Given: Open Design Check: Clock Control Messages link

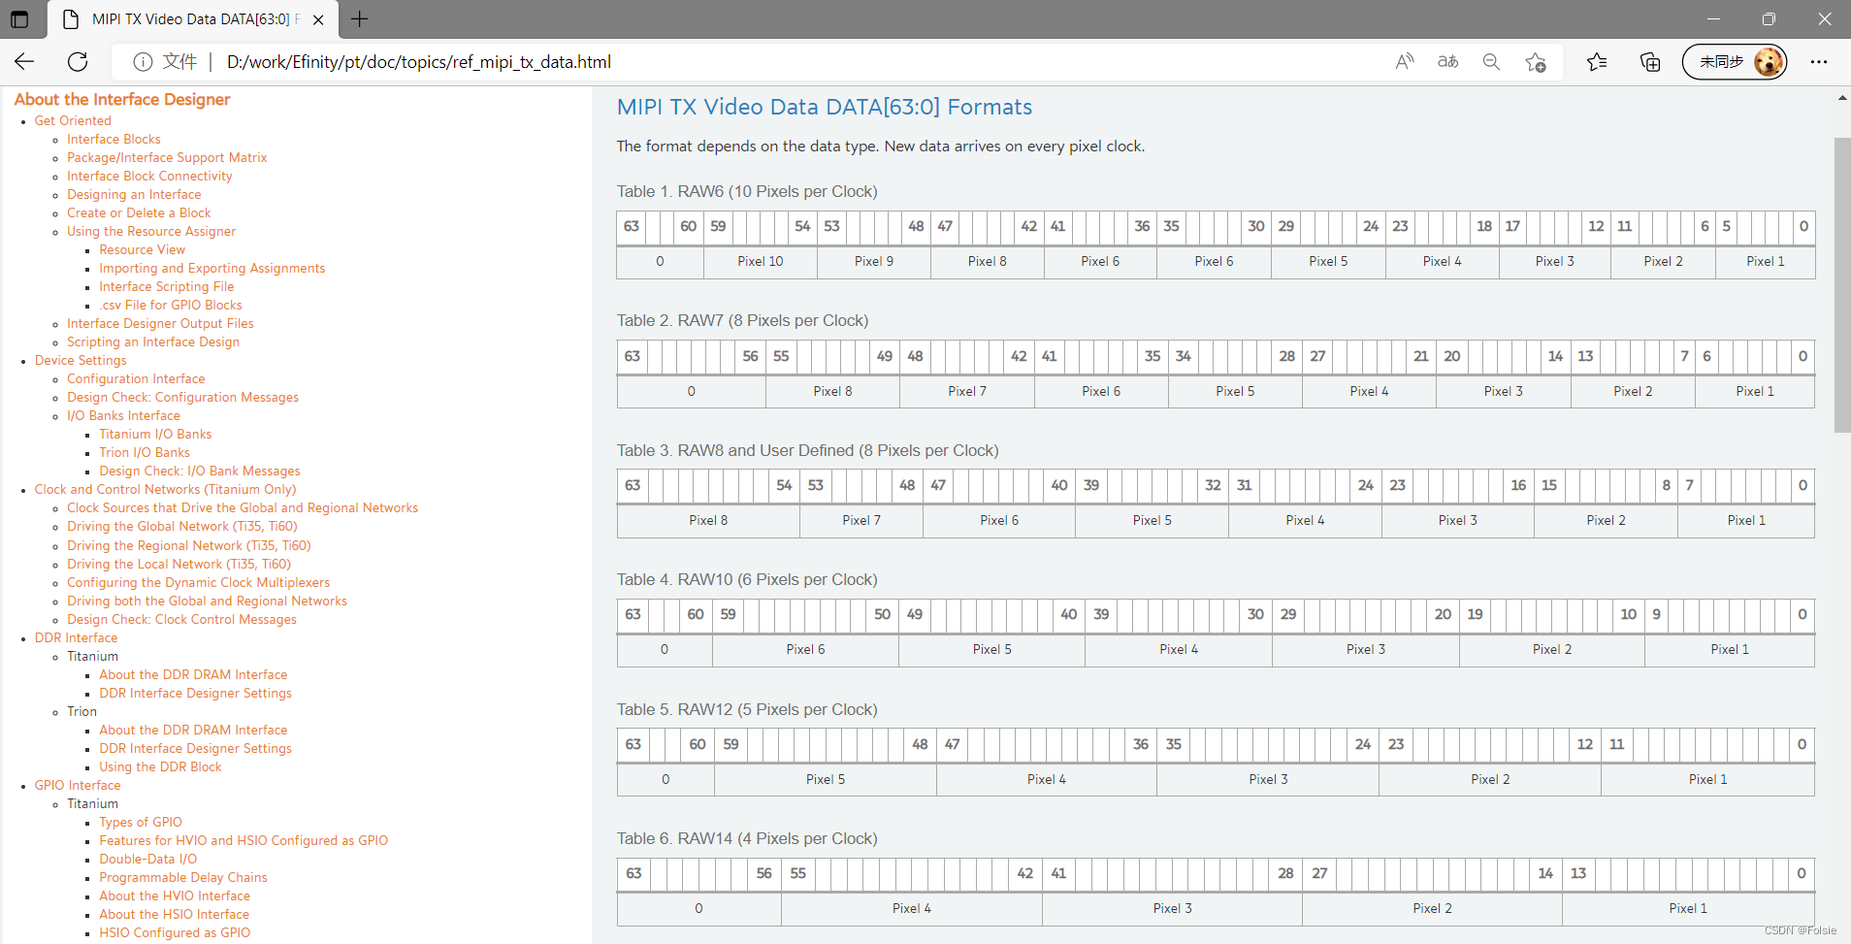Looking at the screenshot, I should (181, 619).
